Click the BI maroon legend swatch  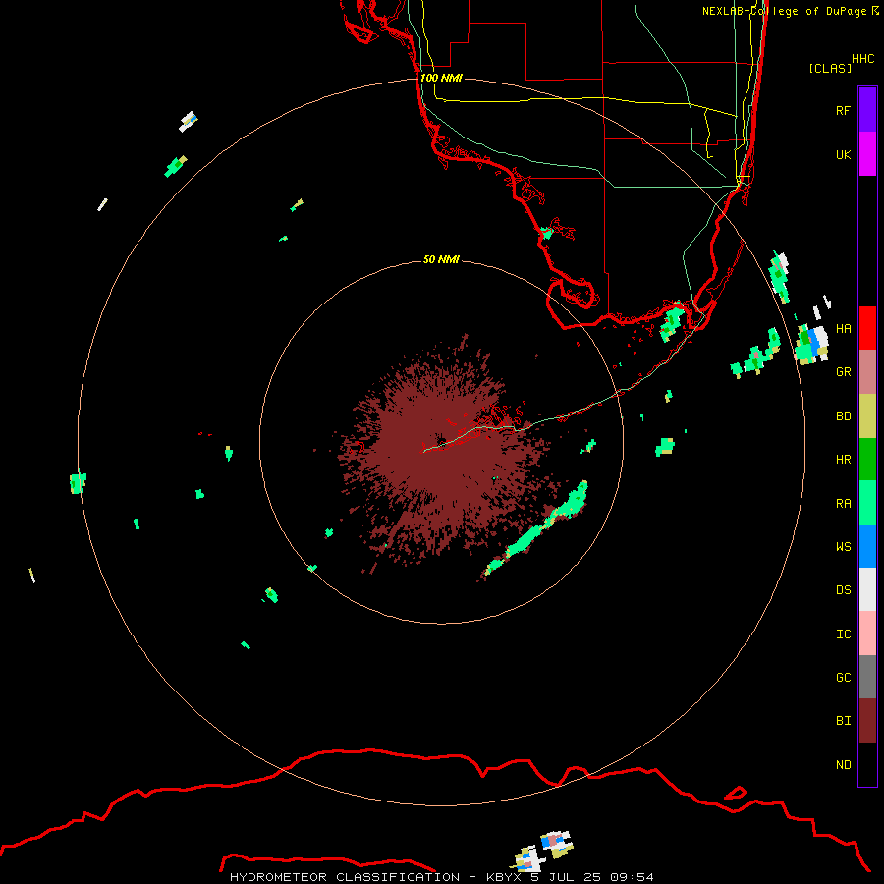pyautogui.click(x=867, y=721)
